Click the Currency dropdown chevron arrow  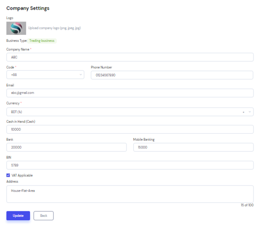coord(250,112)
